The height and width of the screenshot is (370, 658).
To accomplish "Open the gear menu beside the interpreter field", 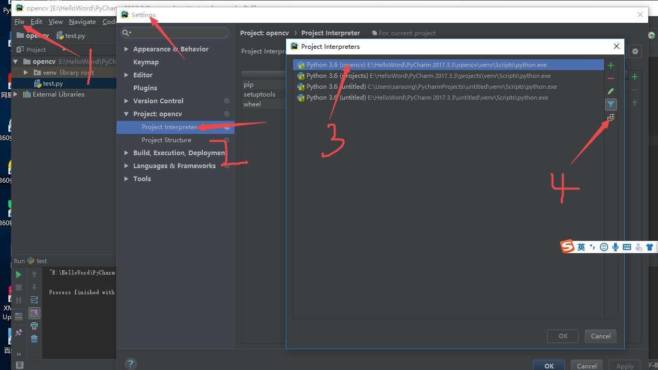I will (635, 51).
